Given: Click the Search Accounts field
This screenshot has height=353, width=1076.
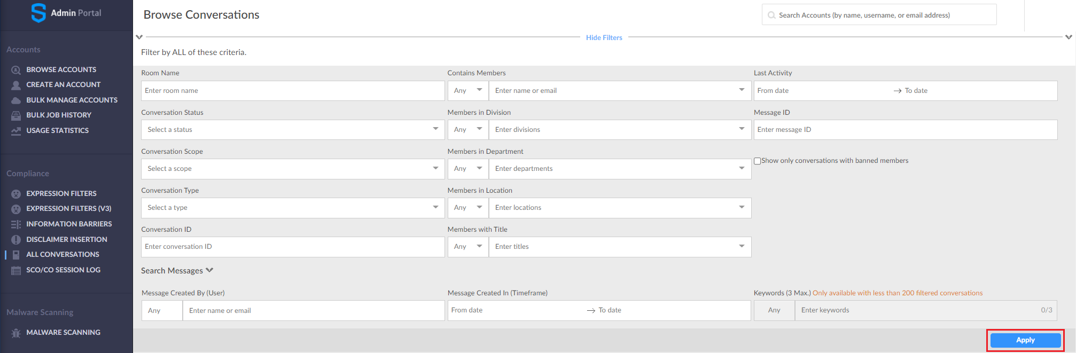Looking at the screenshot, I should 879,15.
